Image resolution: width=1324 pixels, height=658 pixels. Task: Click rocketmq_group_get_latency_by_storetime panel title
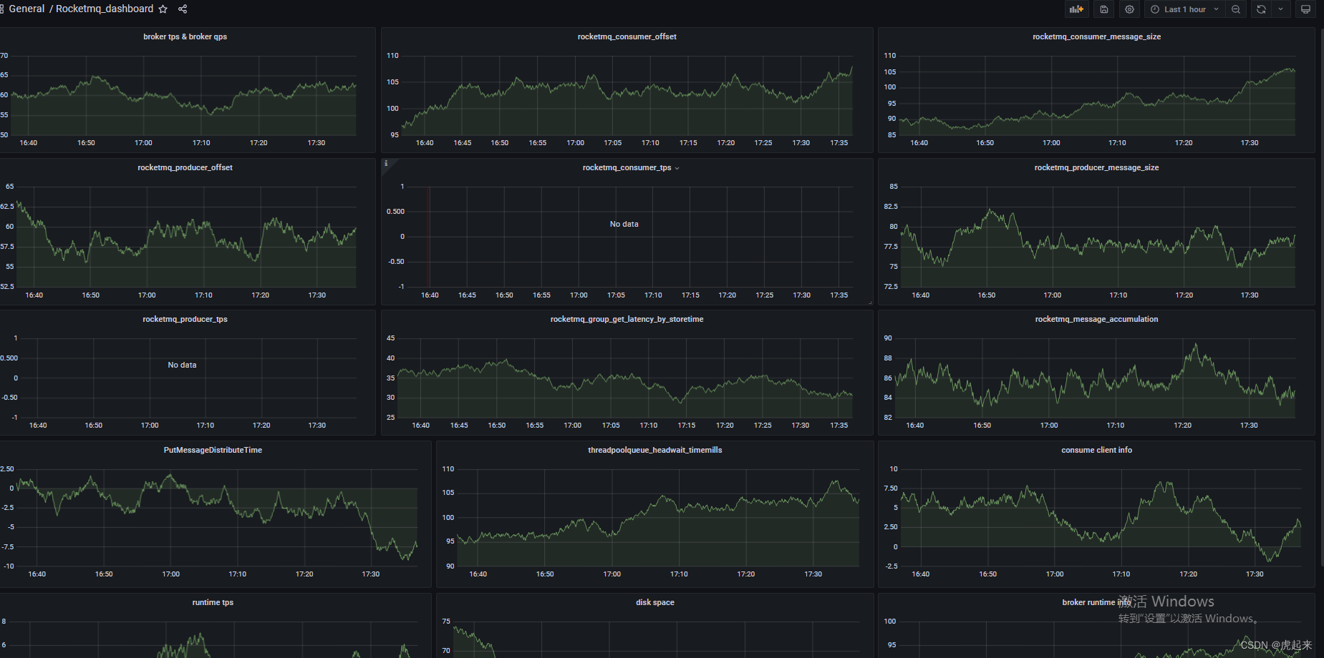[627, 319]
